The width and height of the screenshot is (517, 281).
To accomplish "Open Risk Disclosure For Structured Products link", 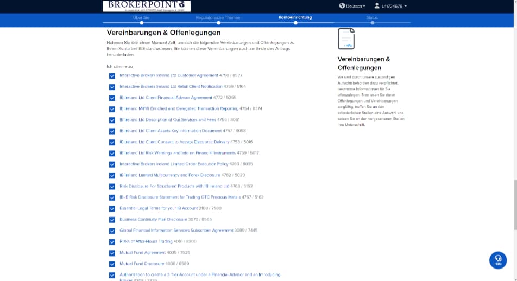I will [x=174, y=186].
